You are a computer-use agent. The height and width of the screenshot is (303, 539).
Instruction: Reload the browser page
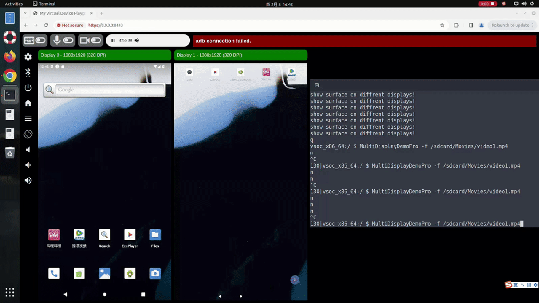pos(46,25)
